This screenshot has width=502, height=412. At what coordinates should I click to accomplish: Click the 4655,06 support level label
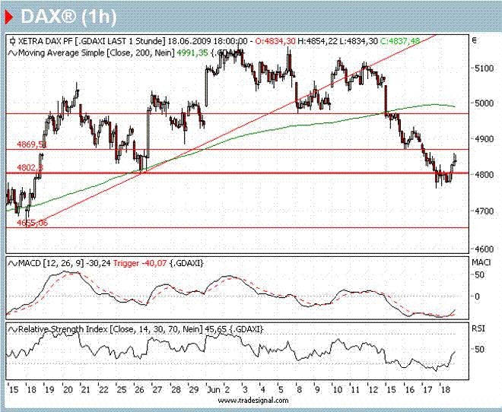(32, 223)
